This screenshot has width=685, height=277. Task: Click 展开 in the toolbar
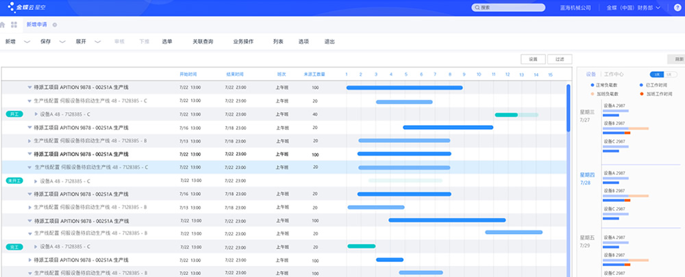click(81, 42)
